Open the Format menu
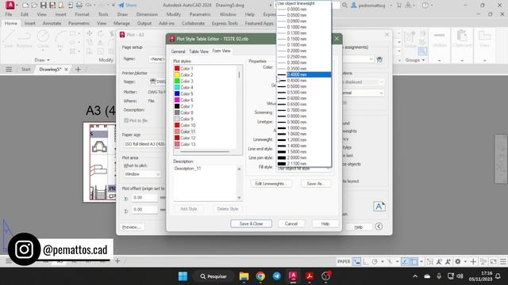This screenshot has height=285, width=508. pos(82,14)
